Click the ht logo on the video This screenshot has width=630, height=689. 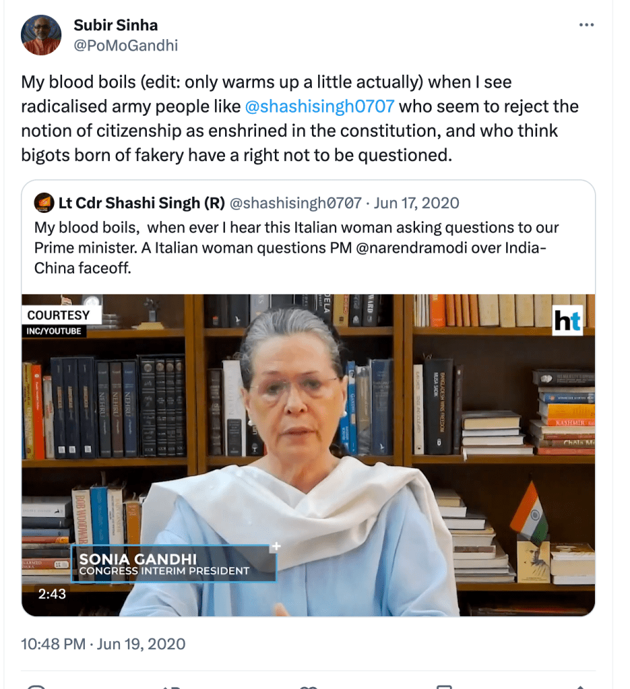[x=567, y=321]
